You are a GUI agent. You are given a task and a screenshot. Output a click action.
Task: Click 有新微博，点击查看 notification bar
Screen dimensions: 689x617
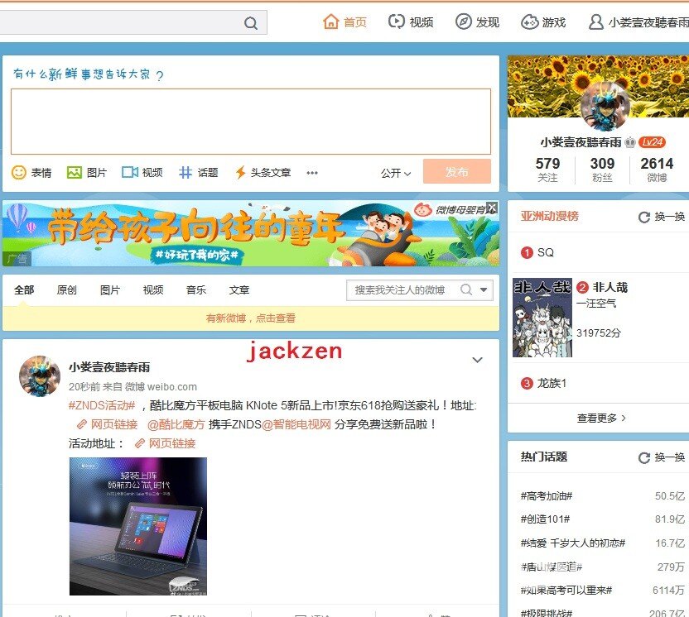point(250,318)
